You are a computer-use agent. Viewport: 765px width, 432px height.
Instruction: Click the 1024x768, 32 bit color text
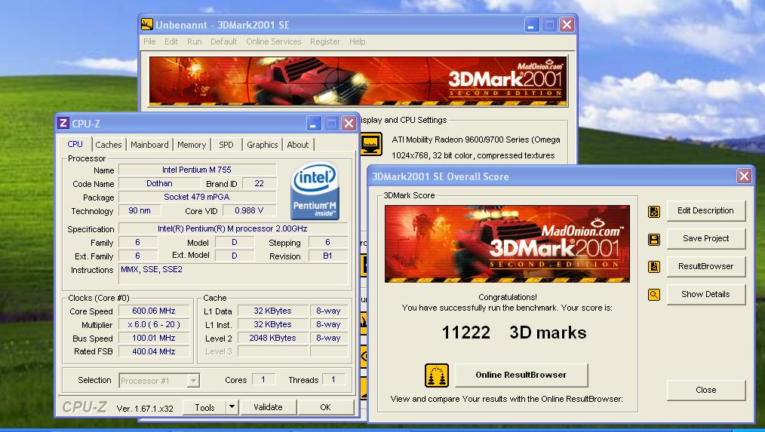click(x=473, y=155)
